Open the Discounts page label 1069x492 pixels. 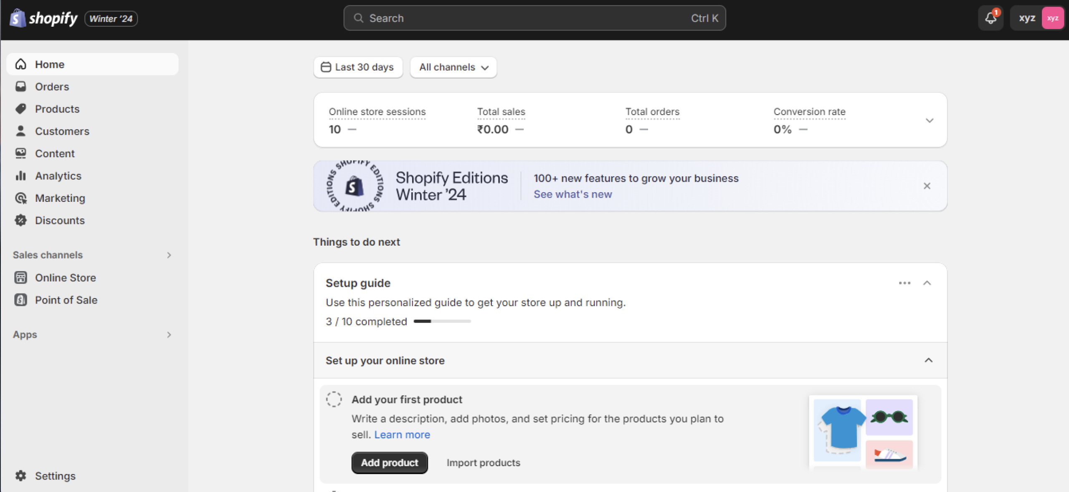(x=60, y=220)
